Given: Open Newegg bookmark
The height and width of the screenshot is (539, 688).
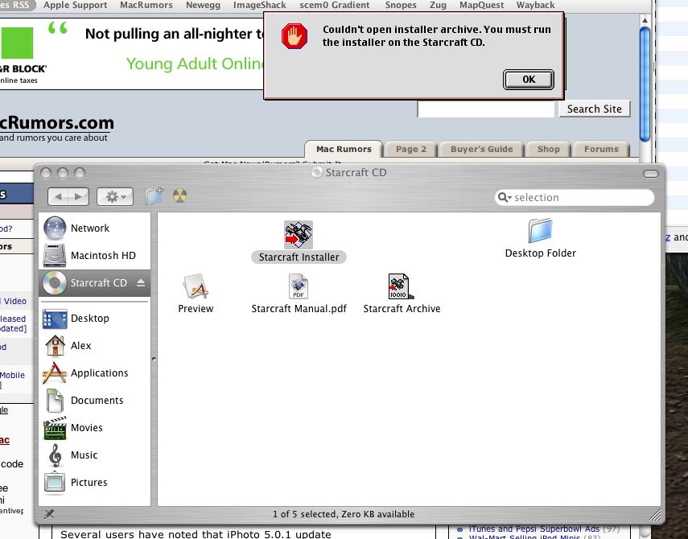Looking at the screenshot, I should click(x=203, y=6).
